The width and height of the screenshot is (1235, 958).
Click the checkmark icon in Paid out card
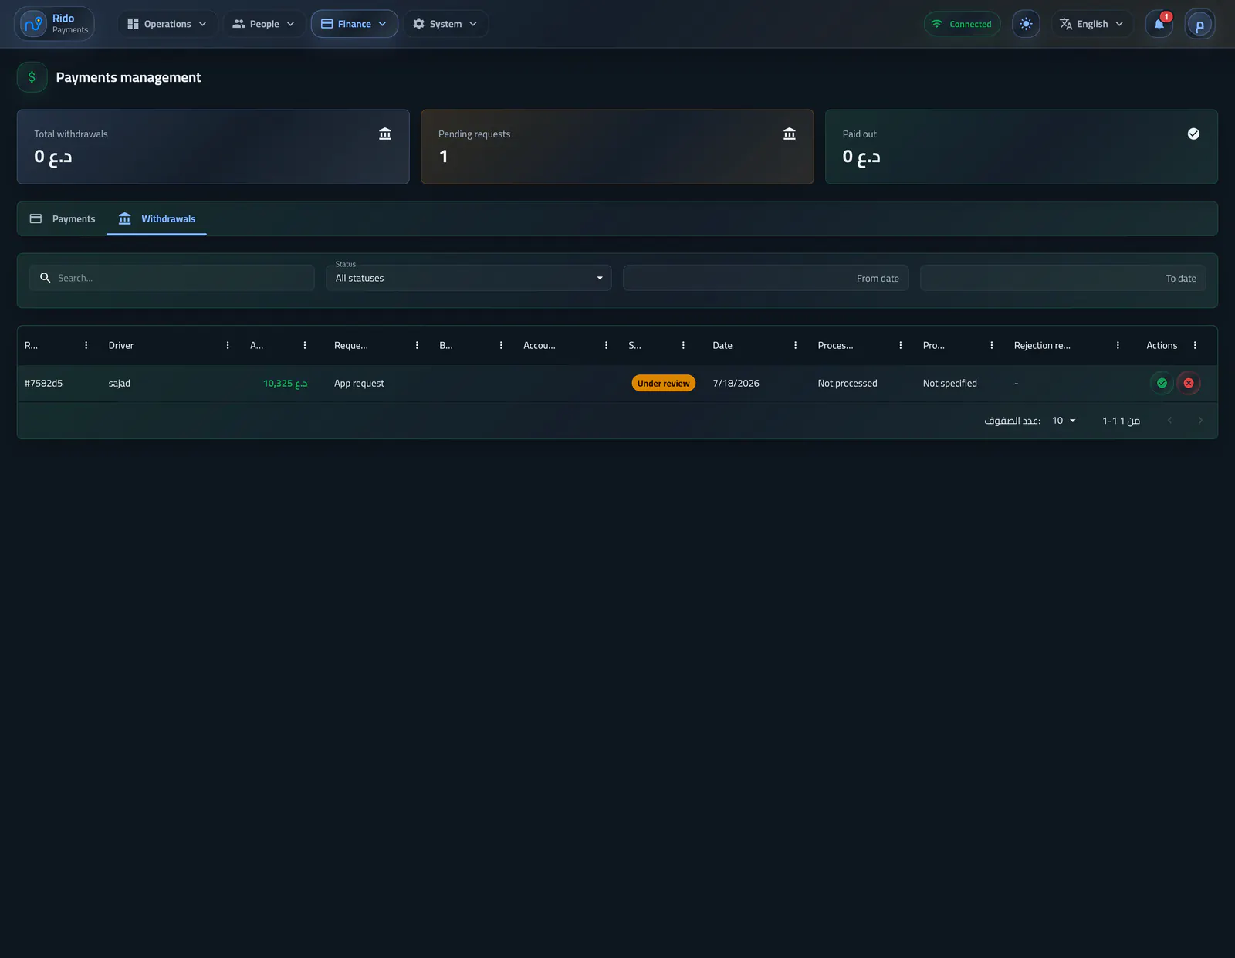tap(1193, 134)
